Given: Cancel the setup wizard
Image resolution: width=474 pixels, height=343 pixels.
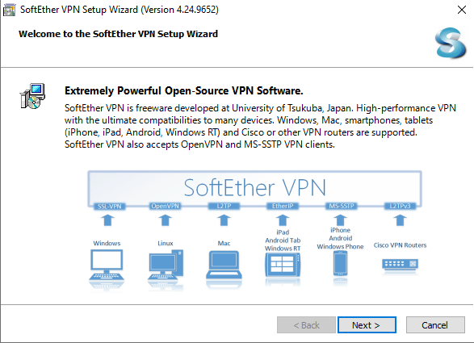Looking at the screenshot, I should click(435, 325).
